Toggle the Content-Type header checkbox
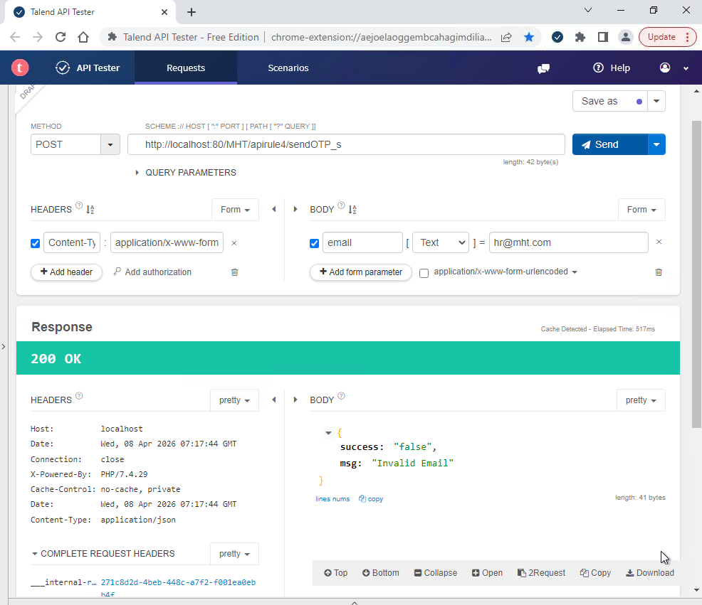 36,243
